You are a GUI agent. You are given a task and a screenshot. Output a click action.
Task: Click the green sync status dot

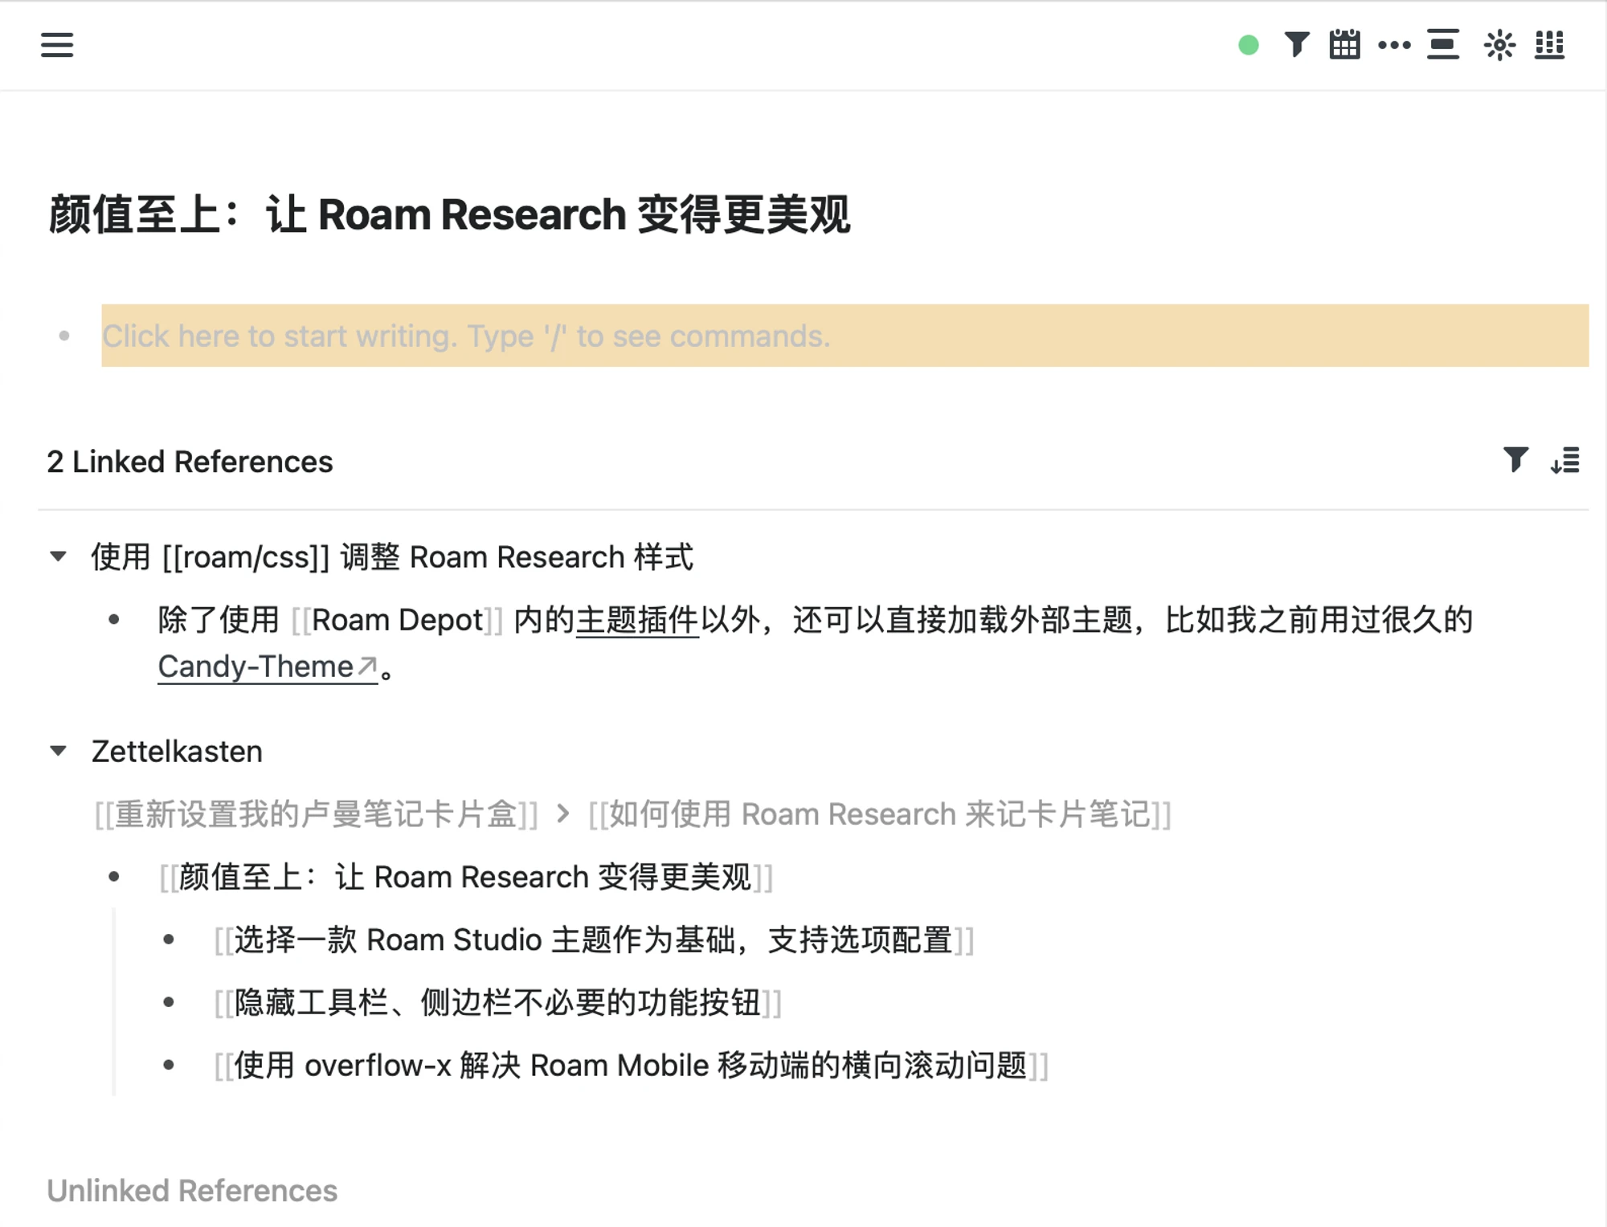pyautogui.click(x=1248, y=45)
